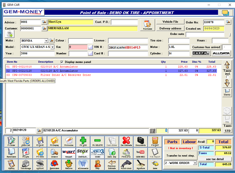Open ALLDATA
Image resolution: width=235 pixels, height=173 pixels.
[221, 53]
